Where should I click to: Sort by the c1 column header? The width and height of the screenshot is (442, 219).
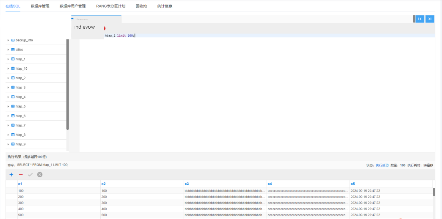pos(20,184)
